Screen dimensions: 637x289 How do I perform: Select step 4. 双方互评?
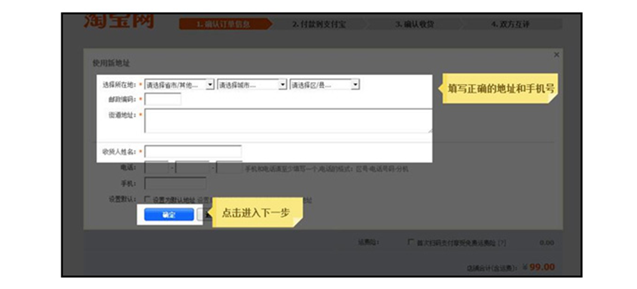(510, 24)
